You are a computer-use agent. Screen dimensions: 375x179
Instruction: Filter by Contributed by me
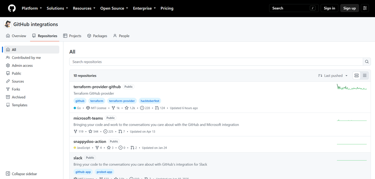(31, 57)
